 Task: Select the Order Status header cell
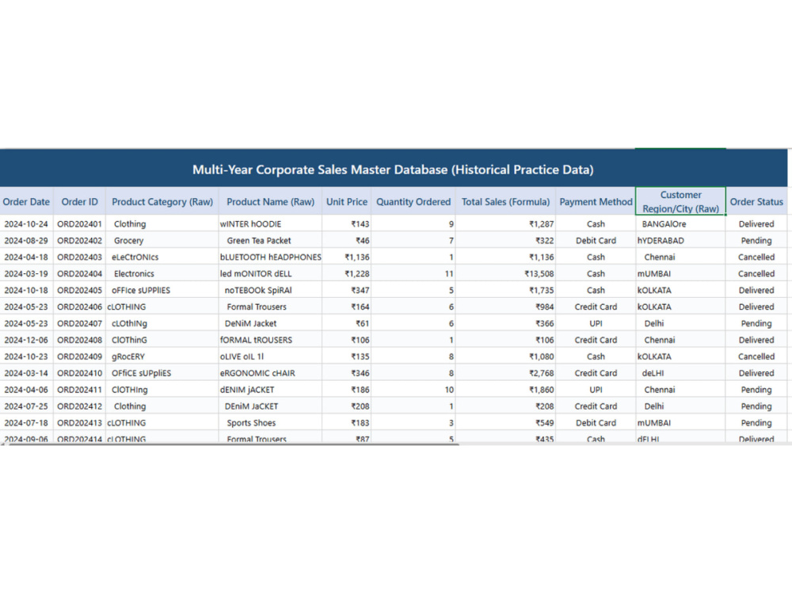click(x=756, y=201)
